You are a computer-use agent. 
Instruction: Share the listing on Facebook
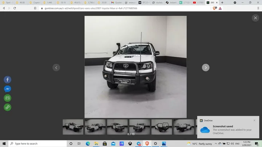click(7, 79)
